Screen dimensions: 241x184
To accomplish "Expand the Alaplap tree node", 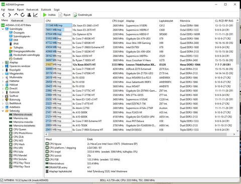I will (3, 62).
